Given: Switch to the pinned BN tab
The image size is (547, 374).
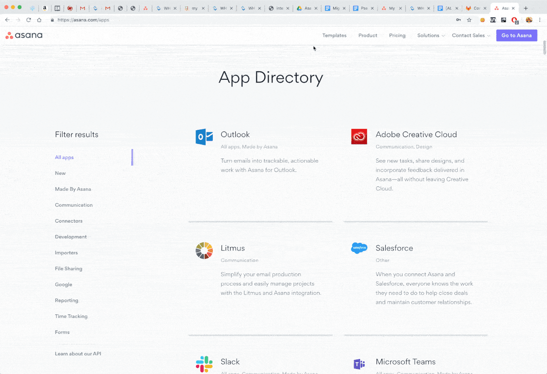Looking at the screenshot, I should tap(57, 8).
